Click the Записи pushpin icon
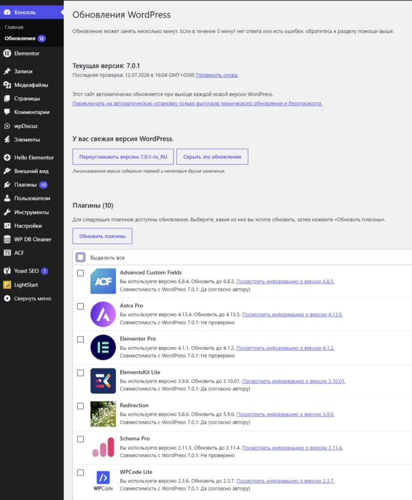 [x=7, y=71]
